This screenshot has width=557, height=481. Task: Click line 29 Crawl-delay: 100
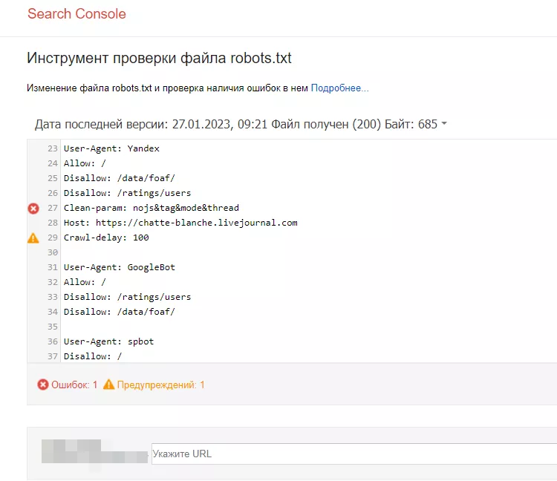106,238
